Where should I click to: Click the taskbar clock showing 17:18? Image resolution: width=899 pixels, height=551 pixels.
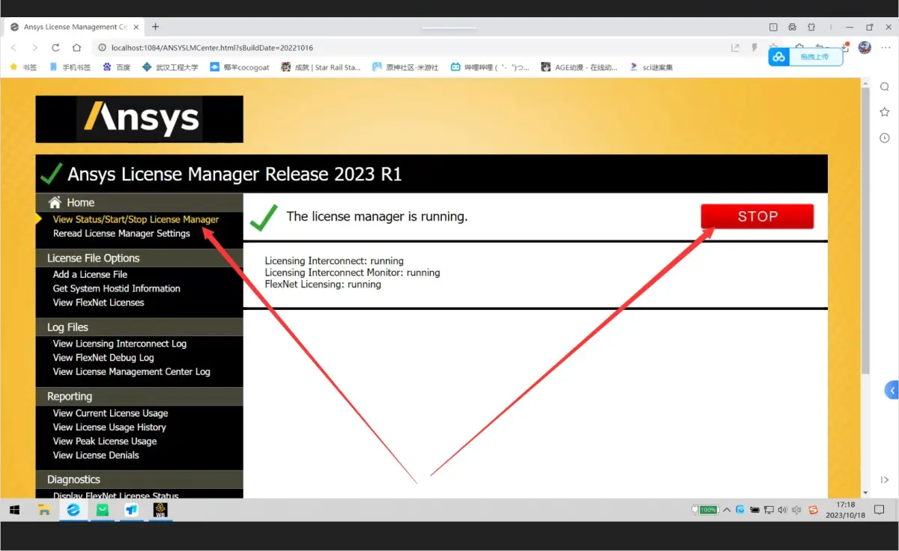[845, 510]
